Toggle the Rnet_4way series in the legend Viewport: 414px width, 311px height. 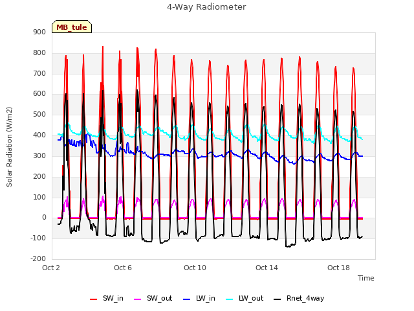pyautogui.click(x=299, y=299)
